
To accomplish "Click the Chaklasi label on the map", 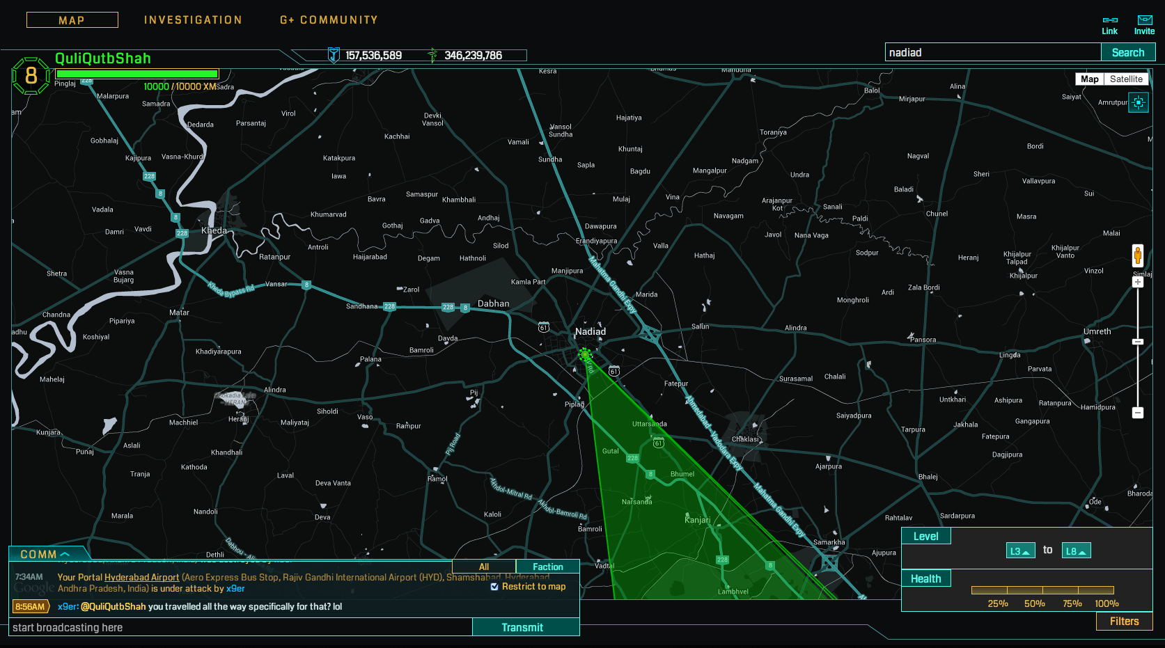I will pos(745,439).
